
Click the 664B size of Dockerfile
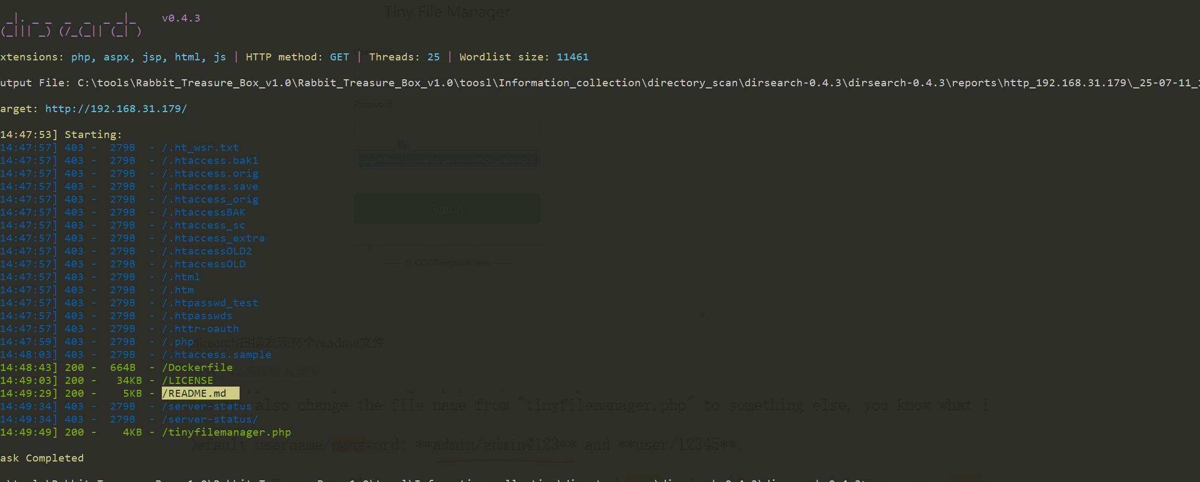(x=123, y=368)
